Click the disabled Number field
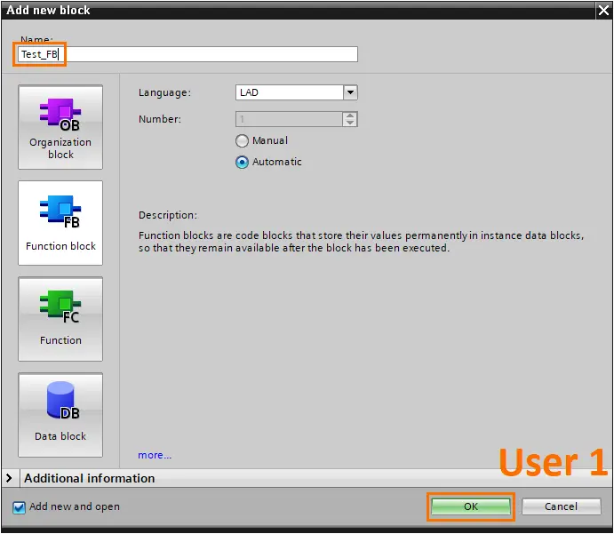 [x=289, y=119]
